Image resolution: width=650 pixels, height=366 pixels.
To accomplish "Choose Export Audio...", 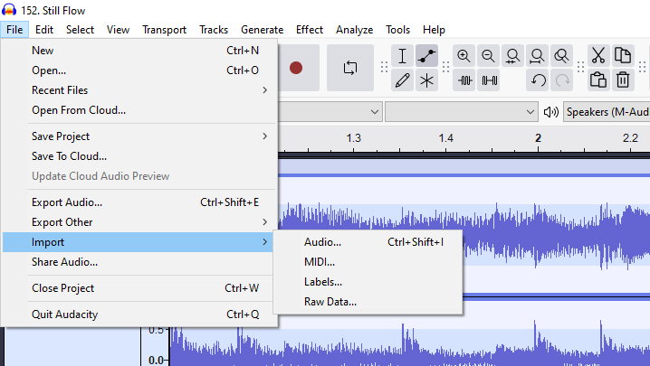I will [x=139, y=202].
